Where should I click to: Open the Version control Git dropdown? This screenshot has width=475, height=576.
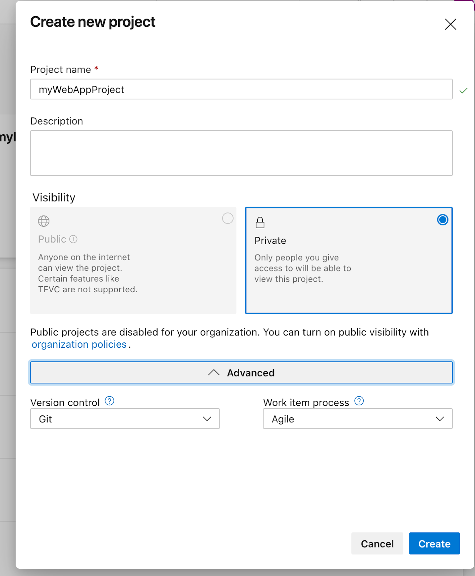click(x=125, y=419)
